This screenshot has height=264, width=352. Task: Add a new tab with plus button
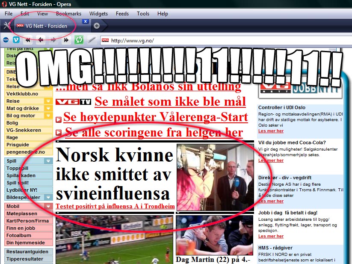97,26
